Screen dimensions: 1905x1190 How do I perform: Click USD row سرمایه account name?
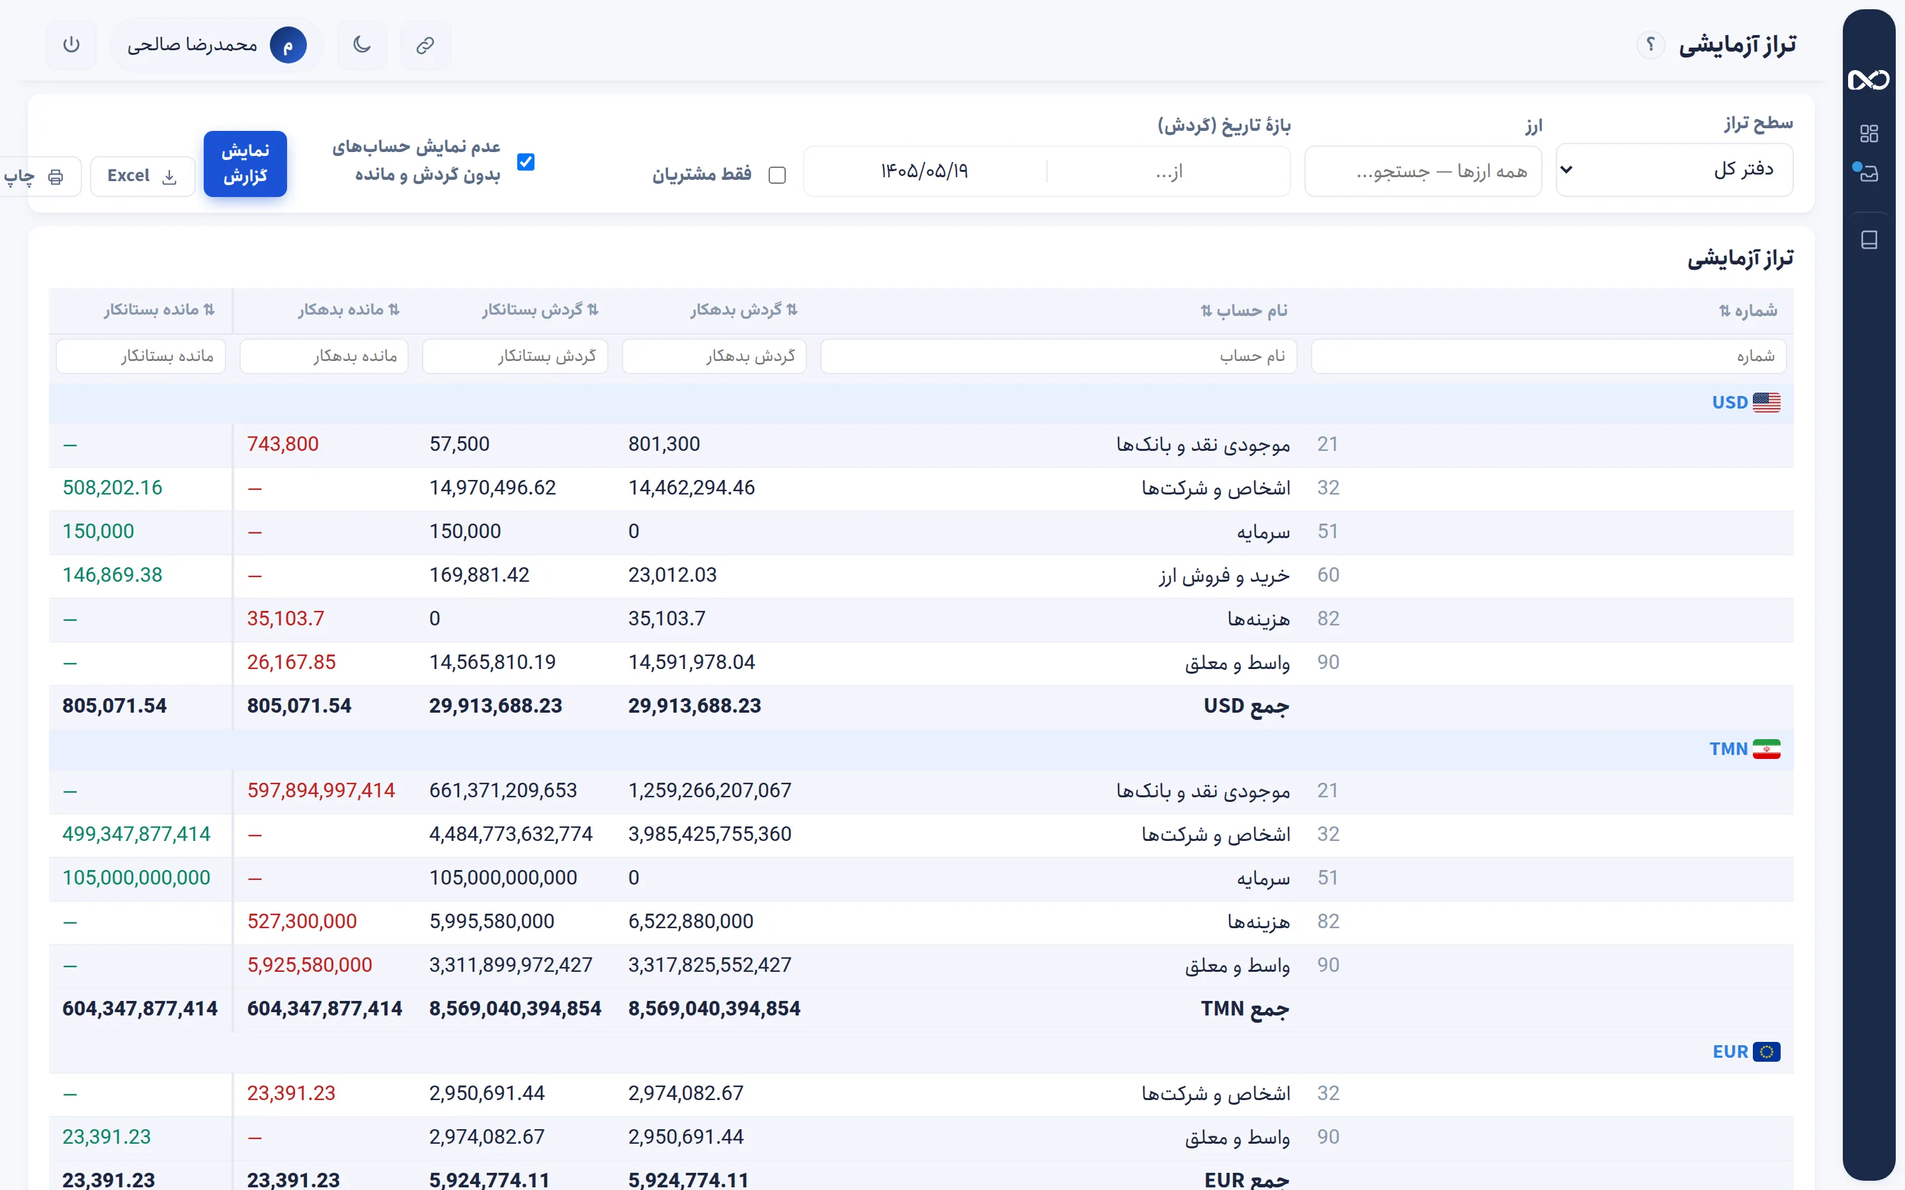pyautogui.click(x=1263, y=532)
